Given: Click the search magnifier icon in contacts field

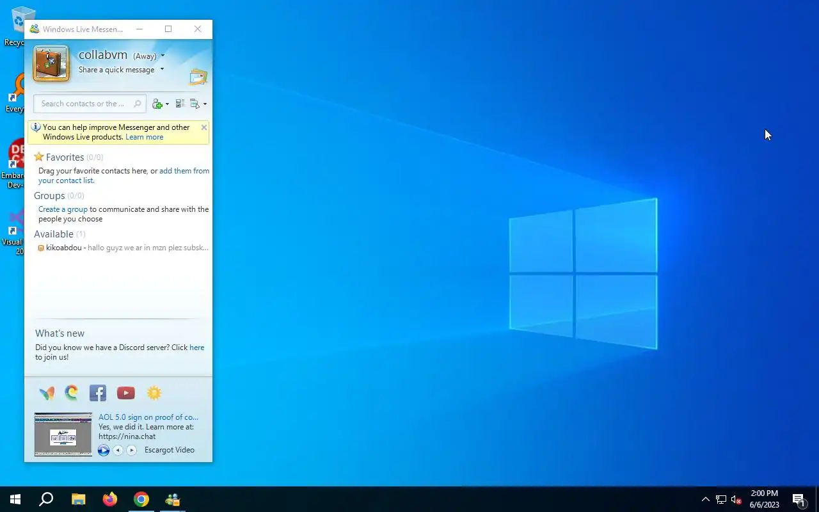Looking at the screenshot, I should click(x=137, y=104).
